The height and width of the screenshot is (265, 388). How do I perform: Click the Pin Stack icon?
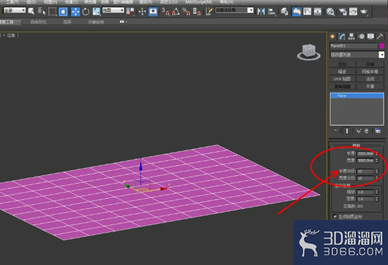coord(335,131)
